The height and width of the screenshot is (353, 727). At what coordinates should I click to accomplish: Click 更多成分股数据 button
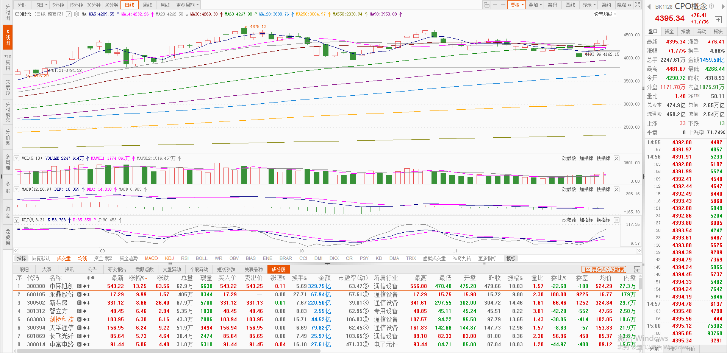click(x=604, y=269)
